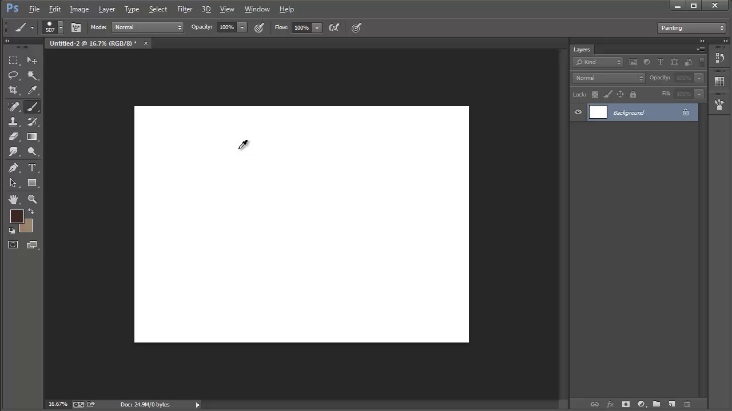Select the Smudge tool
The width and height of the screenshot is (732, 411).
pyautogui.click(x=13, y=151)
